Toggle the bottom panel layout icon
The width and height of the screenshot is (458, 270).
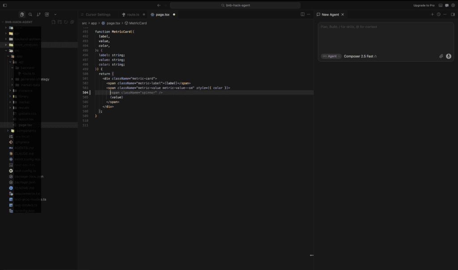click(441, 5)
